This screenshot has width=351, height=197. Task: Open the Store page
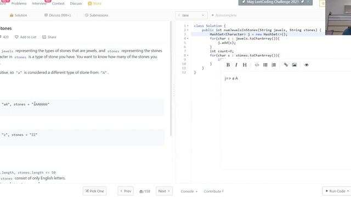[x=95, y=3]
